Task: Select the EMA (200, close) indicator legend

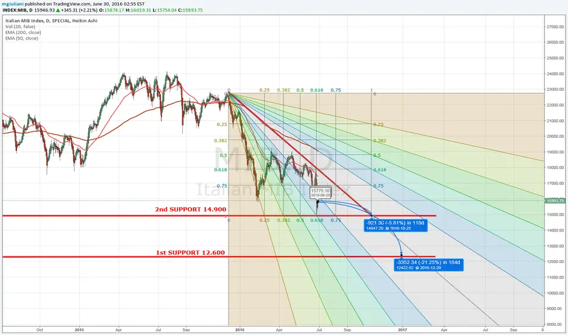Action: (23, 32)
